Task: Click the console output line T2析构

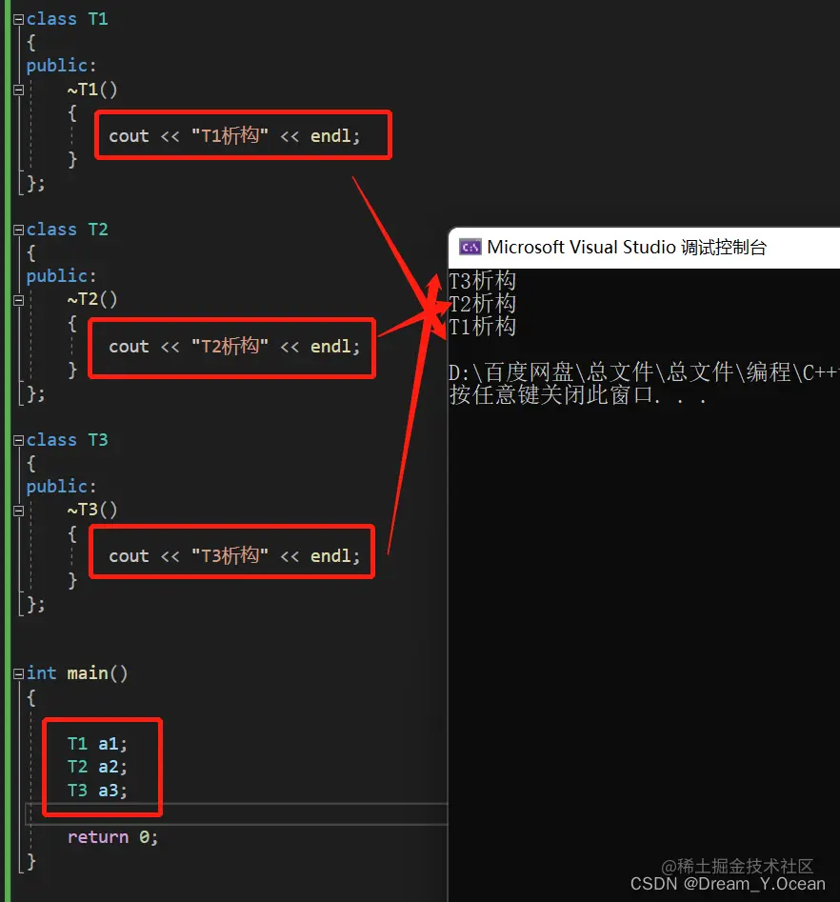Action: [x=482, y=303]
